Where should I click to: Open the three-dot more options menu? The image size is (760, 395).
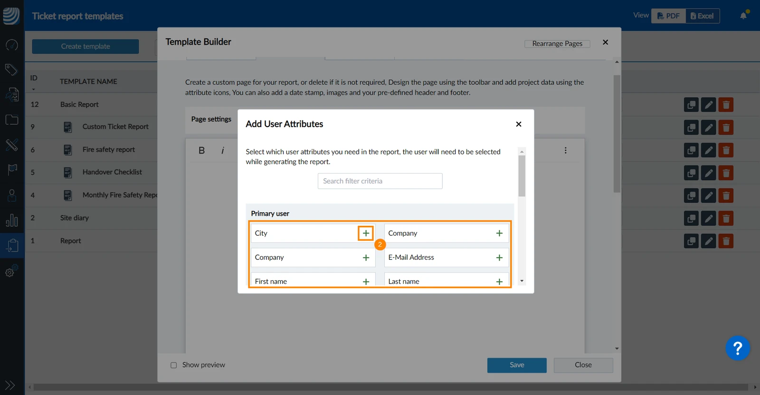pyautogui.click(x=565, y=150)
